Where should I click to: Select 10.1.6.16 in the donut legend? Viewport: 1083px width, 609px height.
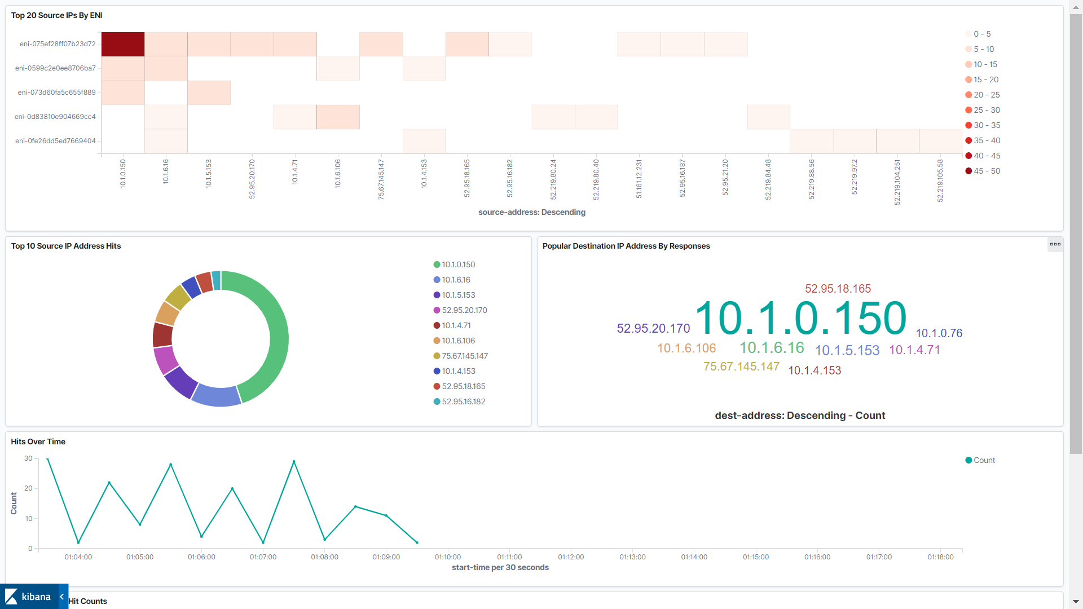pyautogui.click(x=452, y=280)
